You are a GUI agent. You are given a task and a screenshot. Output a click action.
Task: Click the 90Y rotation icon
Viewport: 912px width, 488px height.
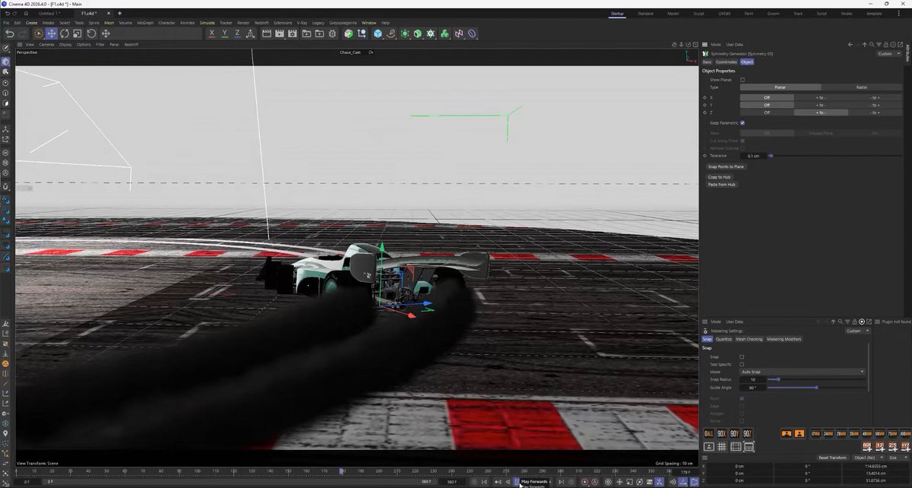click(x=735, y=433)
